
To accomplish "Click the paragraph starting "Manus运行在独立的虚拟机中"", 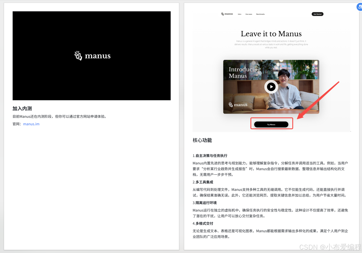I will tap(270, 213).
